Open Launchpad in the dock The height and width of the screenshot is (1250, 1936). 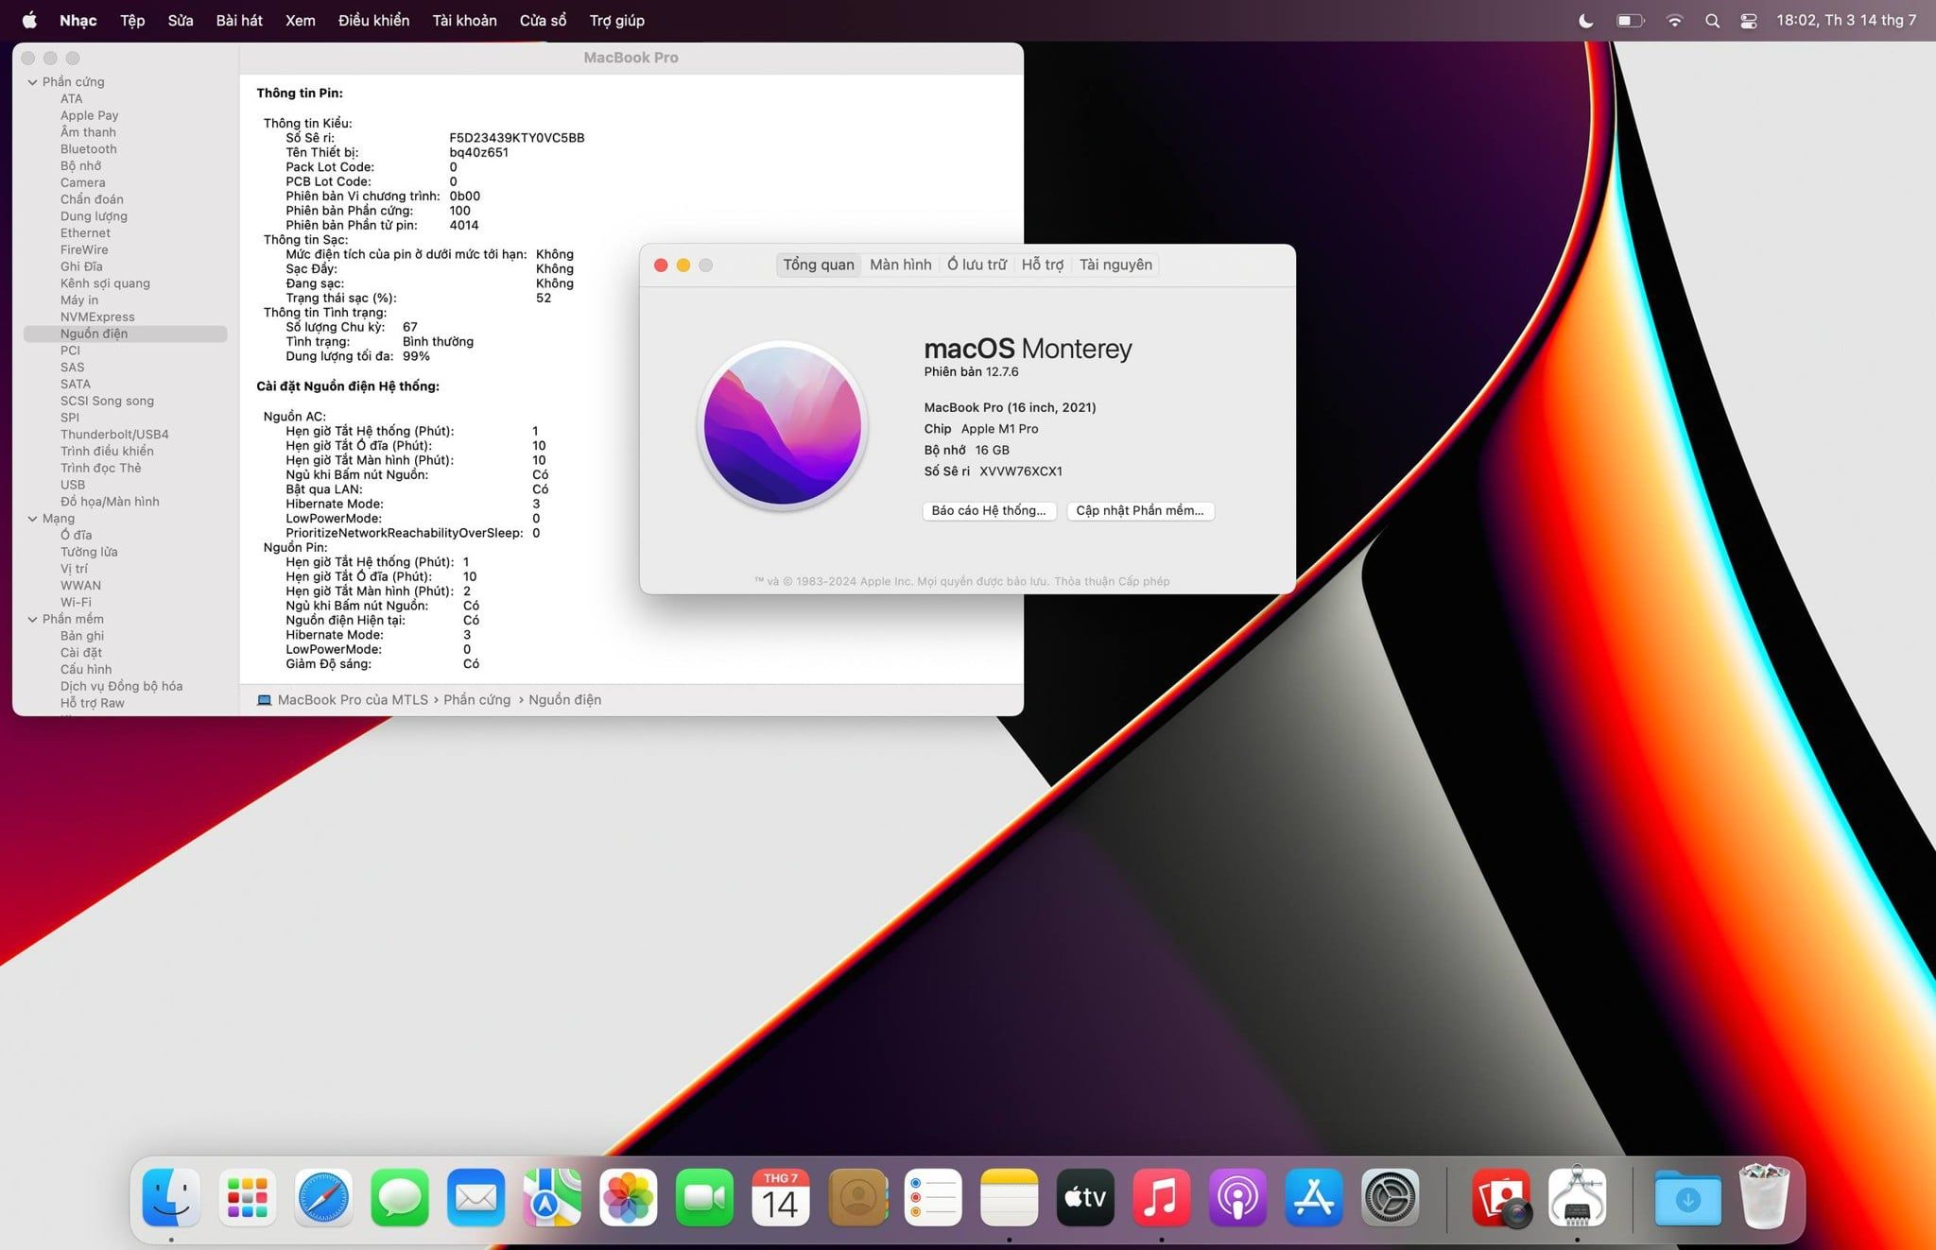point(248,1197)
